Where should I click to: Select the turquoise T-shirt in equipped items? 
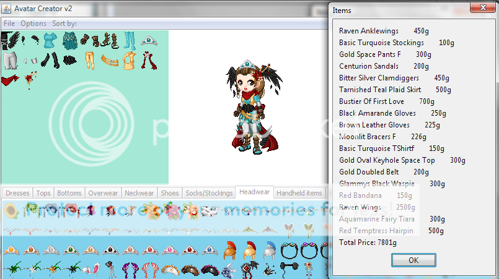coord(50,41)
